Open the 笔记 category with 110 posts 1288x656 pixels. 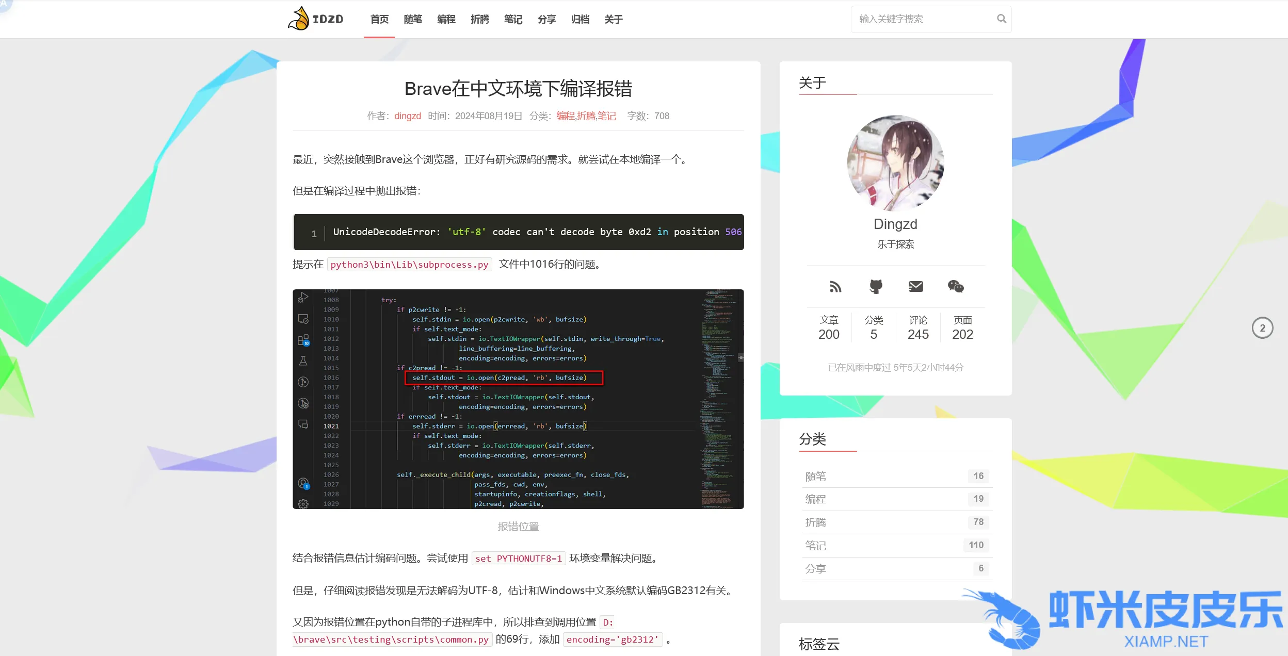pyautogui.click(x=816, y=546)
